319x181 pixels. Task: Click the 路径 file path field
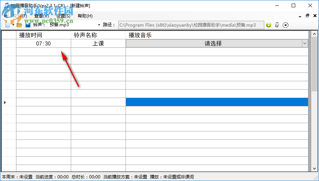(191, 25)
